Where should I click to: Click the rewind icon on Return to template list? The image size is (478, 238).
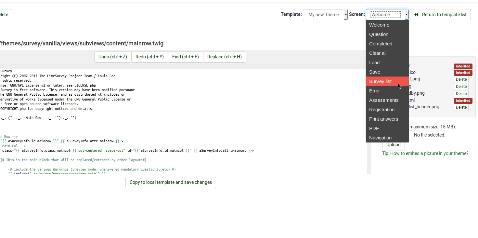[416, 15]
